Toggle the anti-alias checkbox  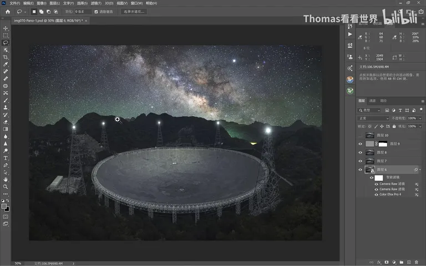pos(96,12)
